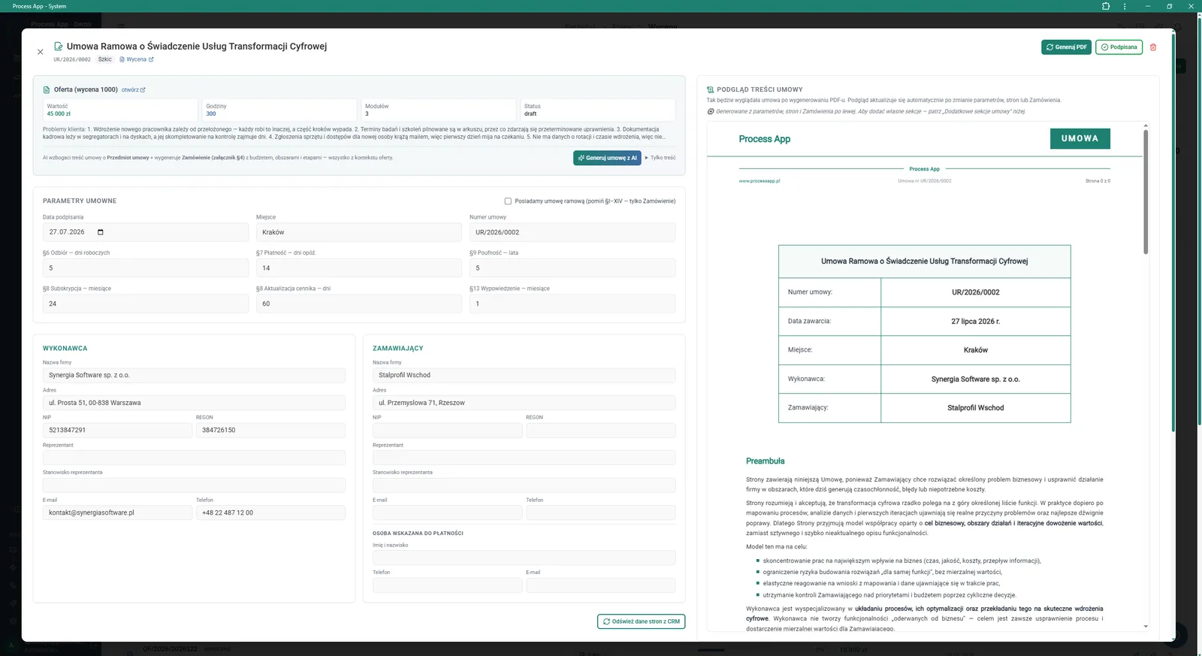Open the calendar picker in Data podpisania
Viewport: 1202px width, 656px height.
pyautogui.click(x=101, y=232)
